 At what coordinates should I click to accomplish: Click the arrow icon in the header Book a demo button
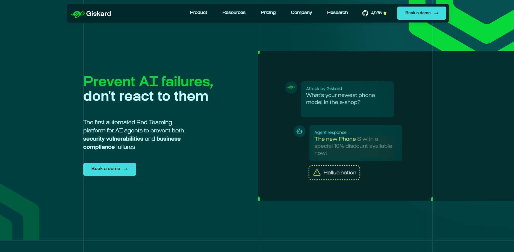436,13
